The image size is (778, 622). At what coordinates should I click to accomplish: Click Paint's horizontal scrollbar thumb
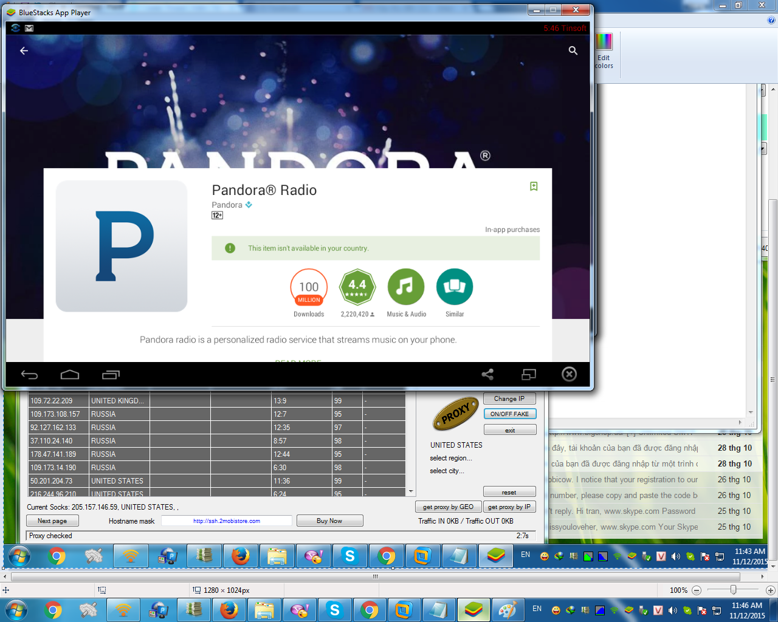point(376,576)
